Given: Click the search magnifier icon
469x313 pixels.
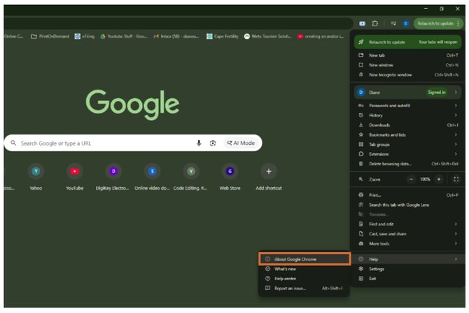Looking at the screenshot, I should pos(13,143).
